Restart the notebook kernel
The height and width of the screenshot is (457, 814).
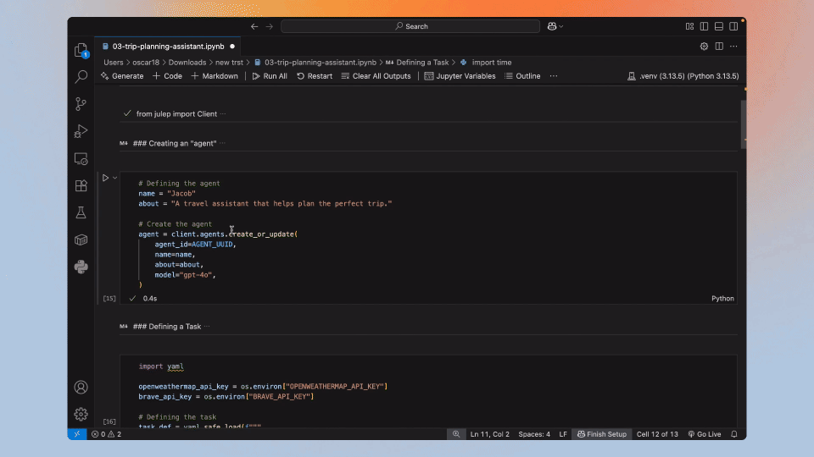315,75
